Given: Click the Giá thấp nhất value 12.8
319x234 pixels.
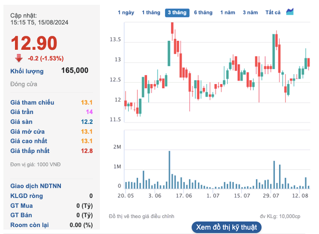Looking at the screenshot, I should (87, 151).
